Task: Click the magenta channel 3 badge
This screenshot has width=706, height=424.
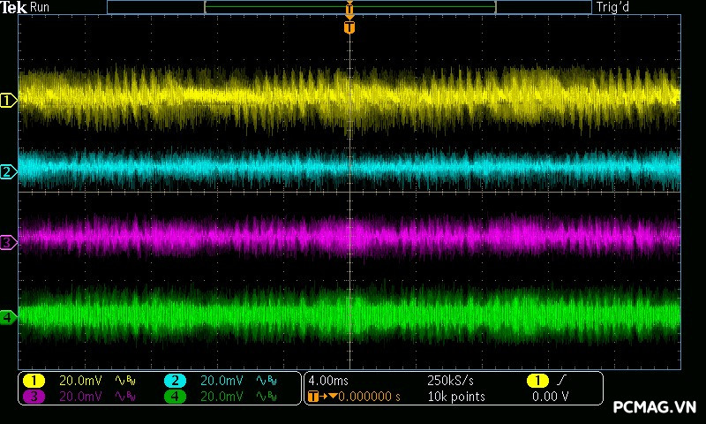Action: tap(34, 397)
